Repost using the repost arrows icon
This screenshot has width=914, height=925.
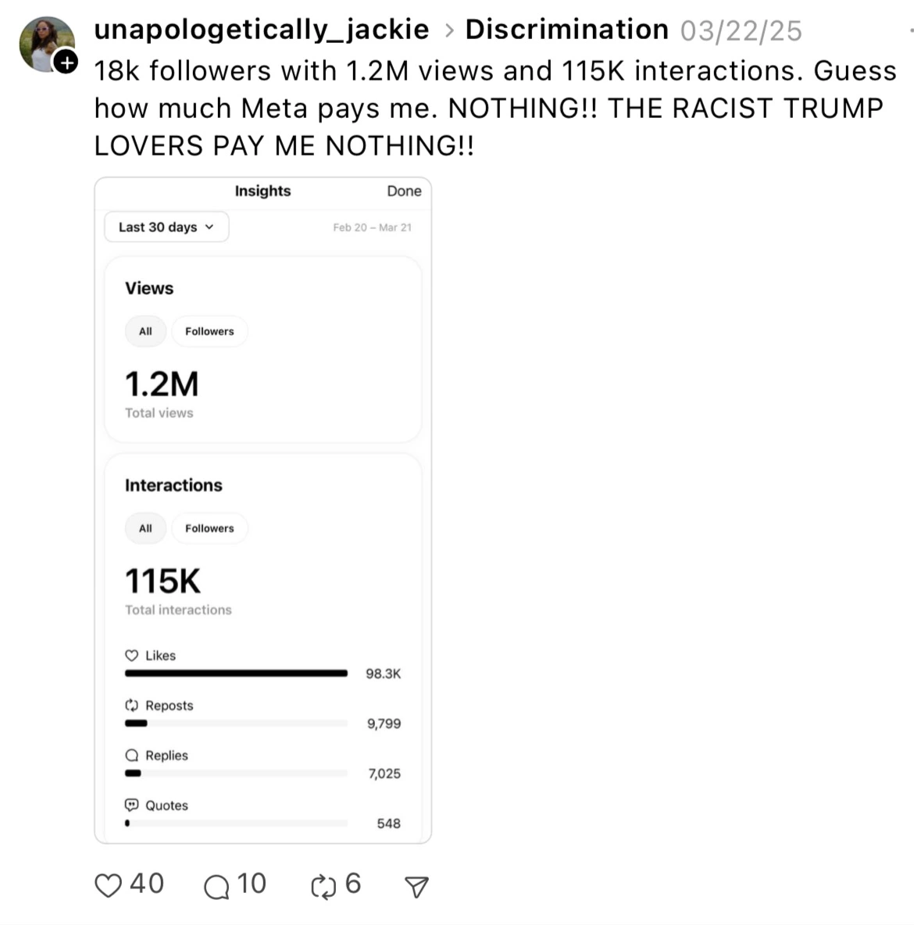pos(323,887)
